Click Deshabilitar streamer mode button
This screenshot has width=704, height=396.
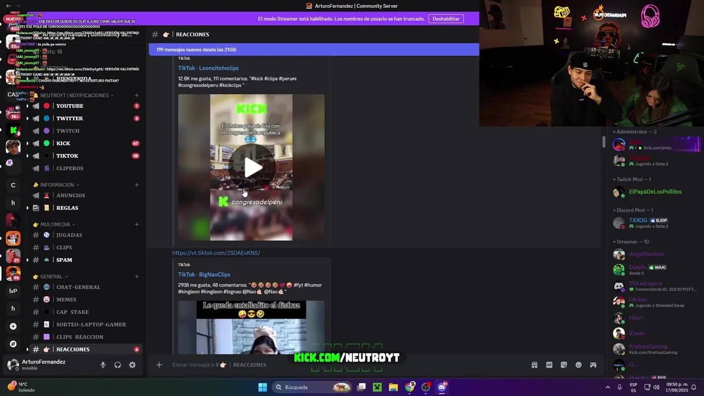tap(446, 19)
